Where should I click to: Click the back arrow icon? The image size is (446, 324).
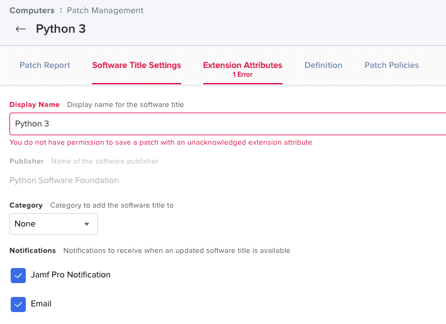21,29
